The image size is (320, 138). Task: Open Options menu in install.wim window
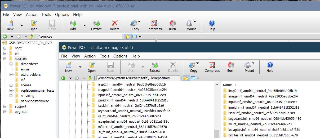pos(120,56)
